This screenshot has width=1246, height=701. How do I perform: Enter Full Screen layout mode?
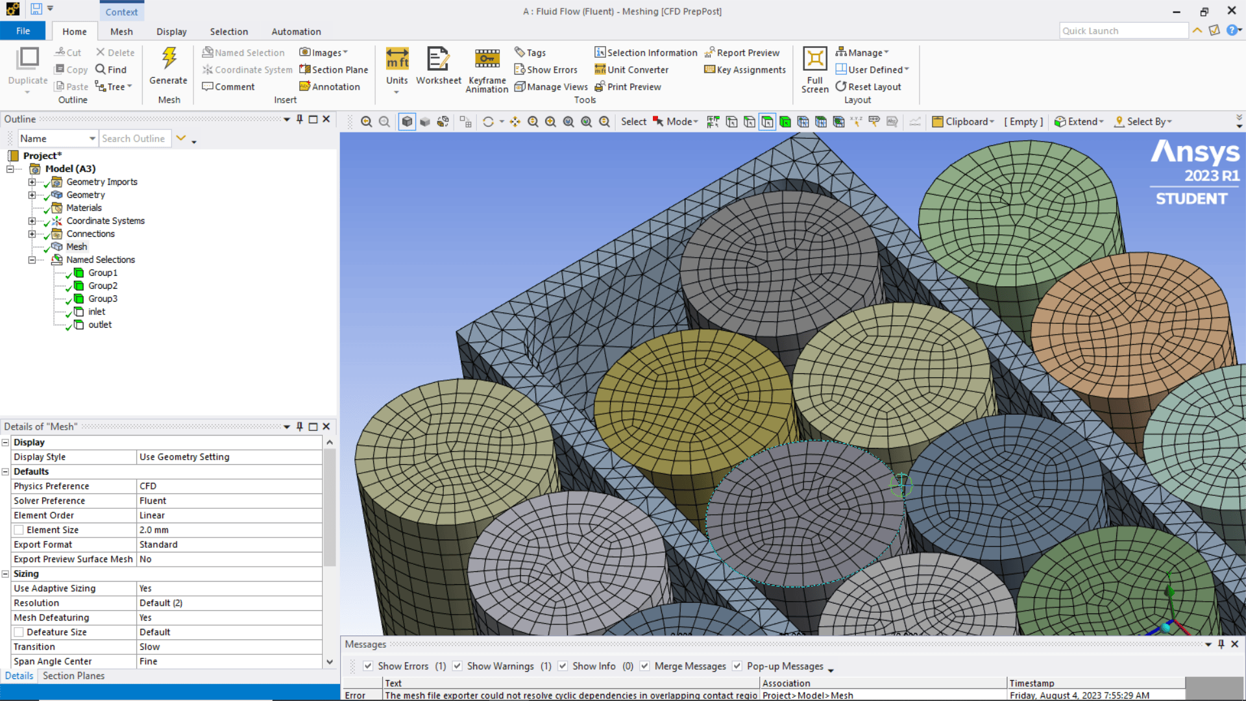(x=814, y=59)
